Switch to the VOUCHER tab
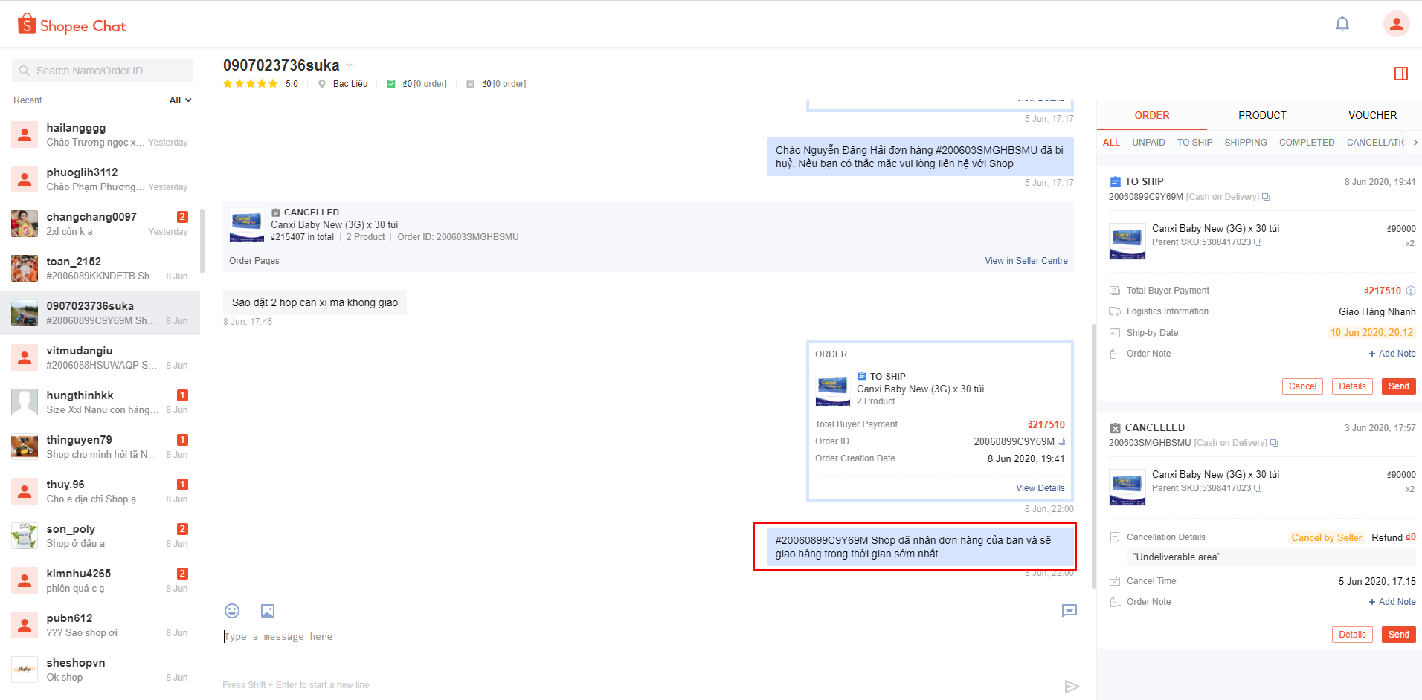This screenshot has width=1422, height=700. tap(1372, 115)
